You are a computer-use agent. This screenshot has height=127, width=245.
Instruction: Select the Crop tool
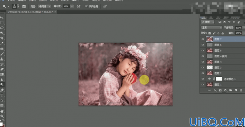2,38
